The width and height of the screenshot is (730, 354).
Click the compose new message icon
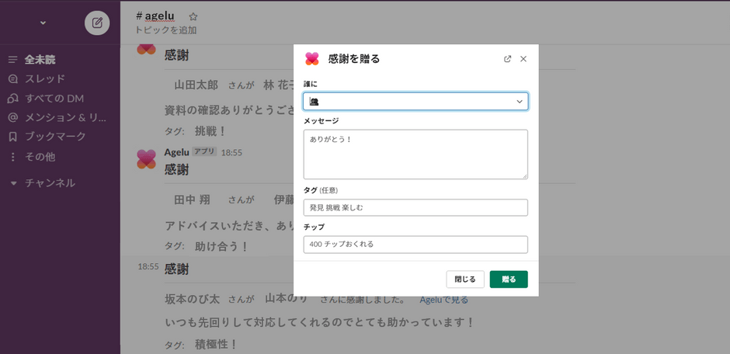97,23
